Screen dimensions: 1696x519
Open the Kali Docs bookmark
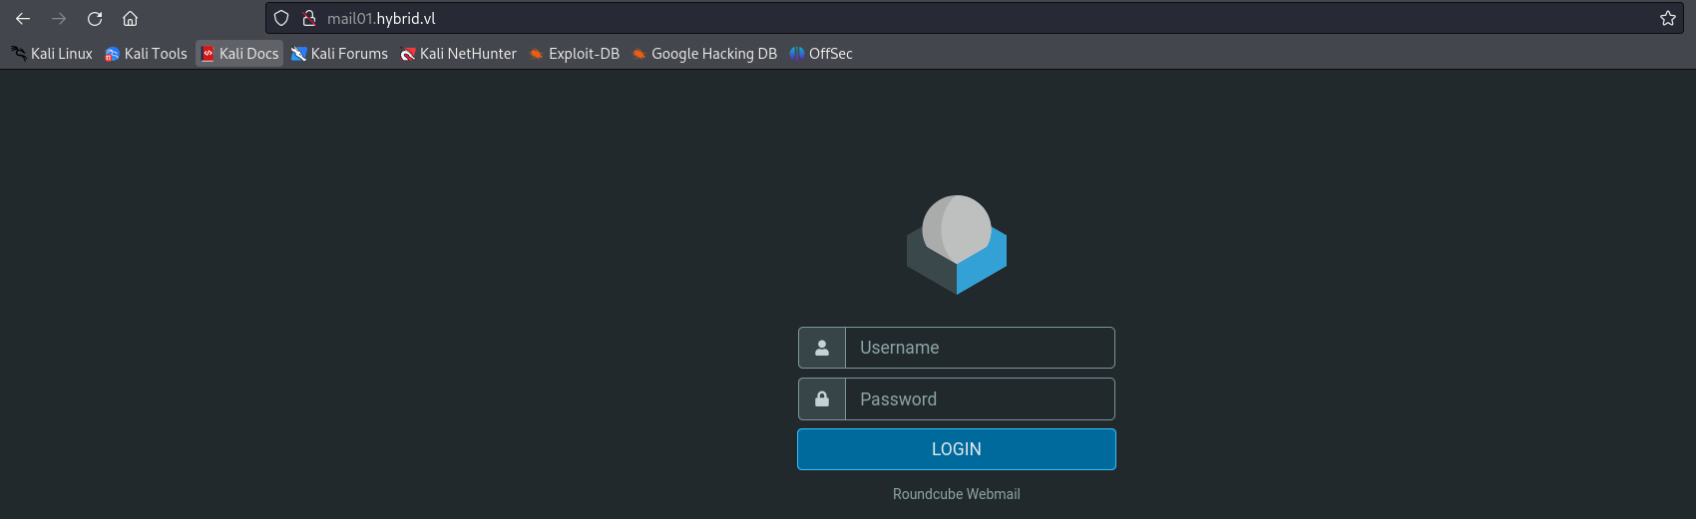pyautogui.click(x=239, y=54)
